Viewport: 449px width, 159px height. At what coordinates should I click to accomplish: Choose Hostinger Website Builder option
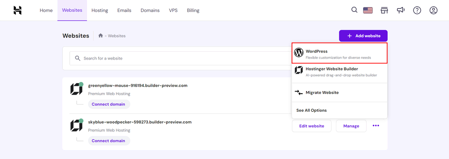(339, 72)
